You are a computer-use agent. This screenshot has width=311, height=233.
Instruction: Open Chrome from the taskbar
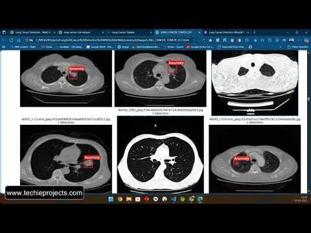click(x=120, y=199)
